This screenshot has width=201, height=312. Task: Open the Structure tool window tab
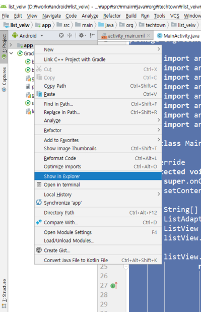click(x=4, y=293)
